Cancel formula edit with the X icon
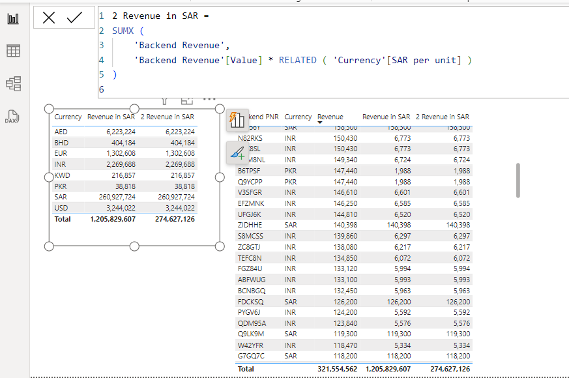The image size is (569, 378). (49, 18)
